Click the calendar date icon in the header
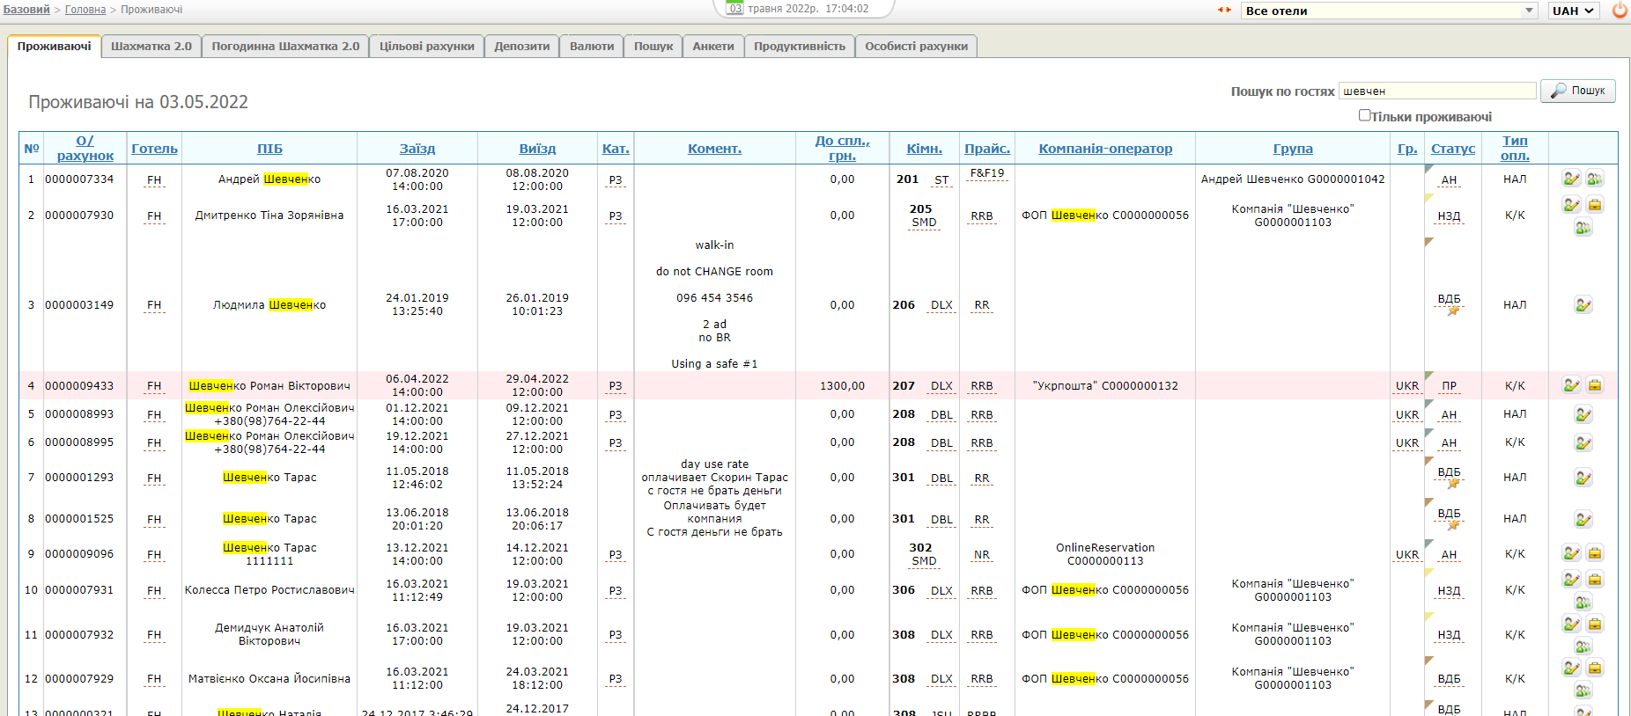Viewport: 1631px width, 716px height. pos(734,9)
